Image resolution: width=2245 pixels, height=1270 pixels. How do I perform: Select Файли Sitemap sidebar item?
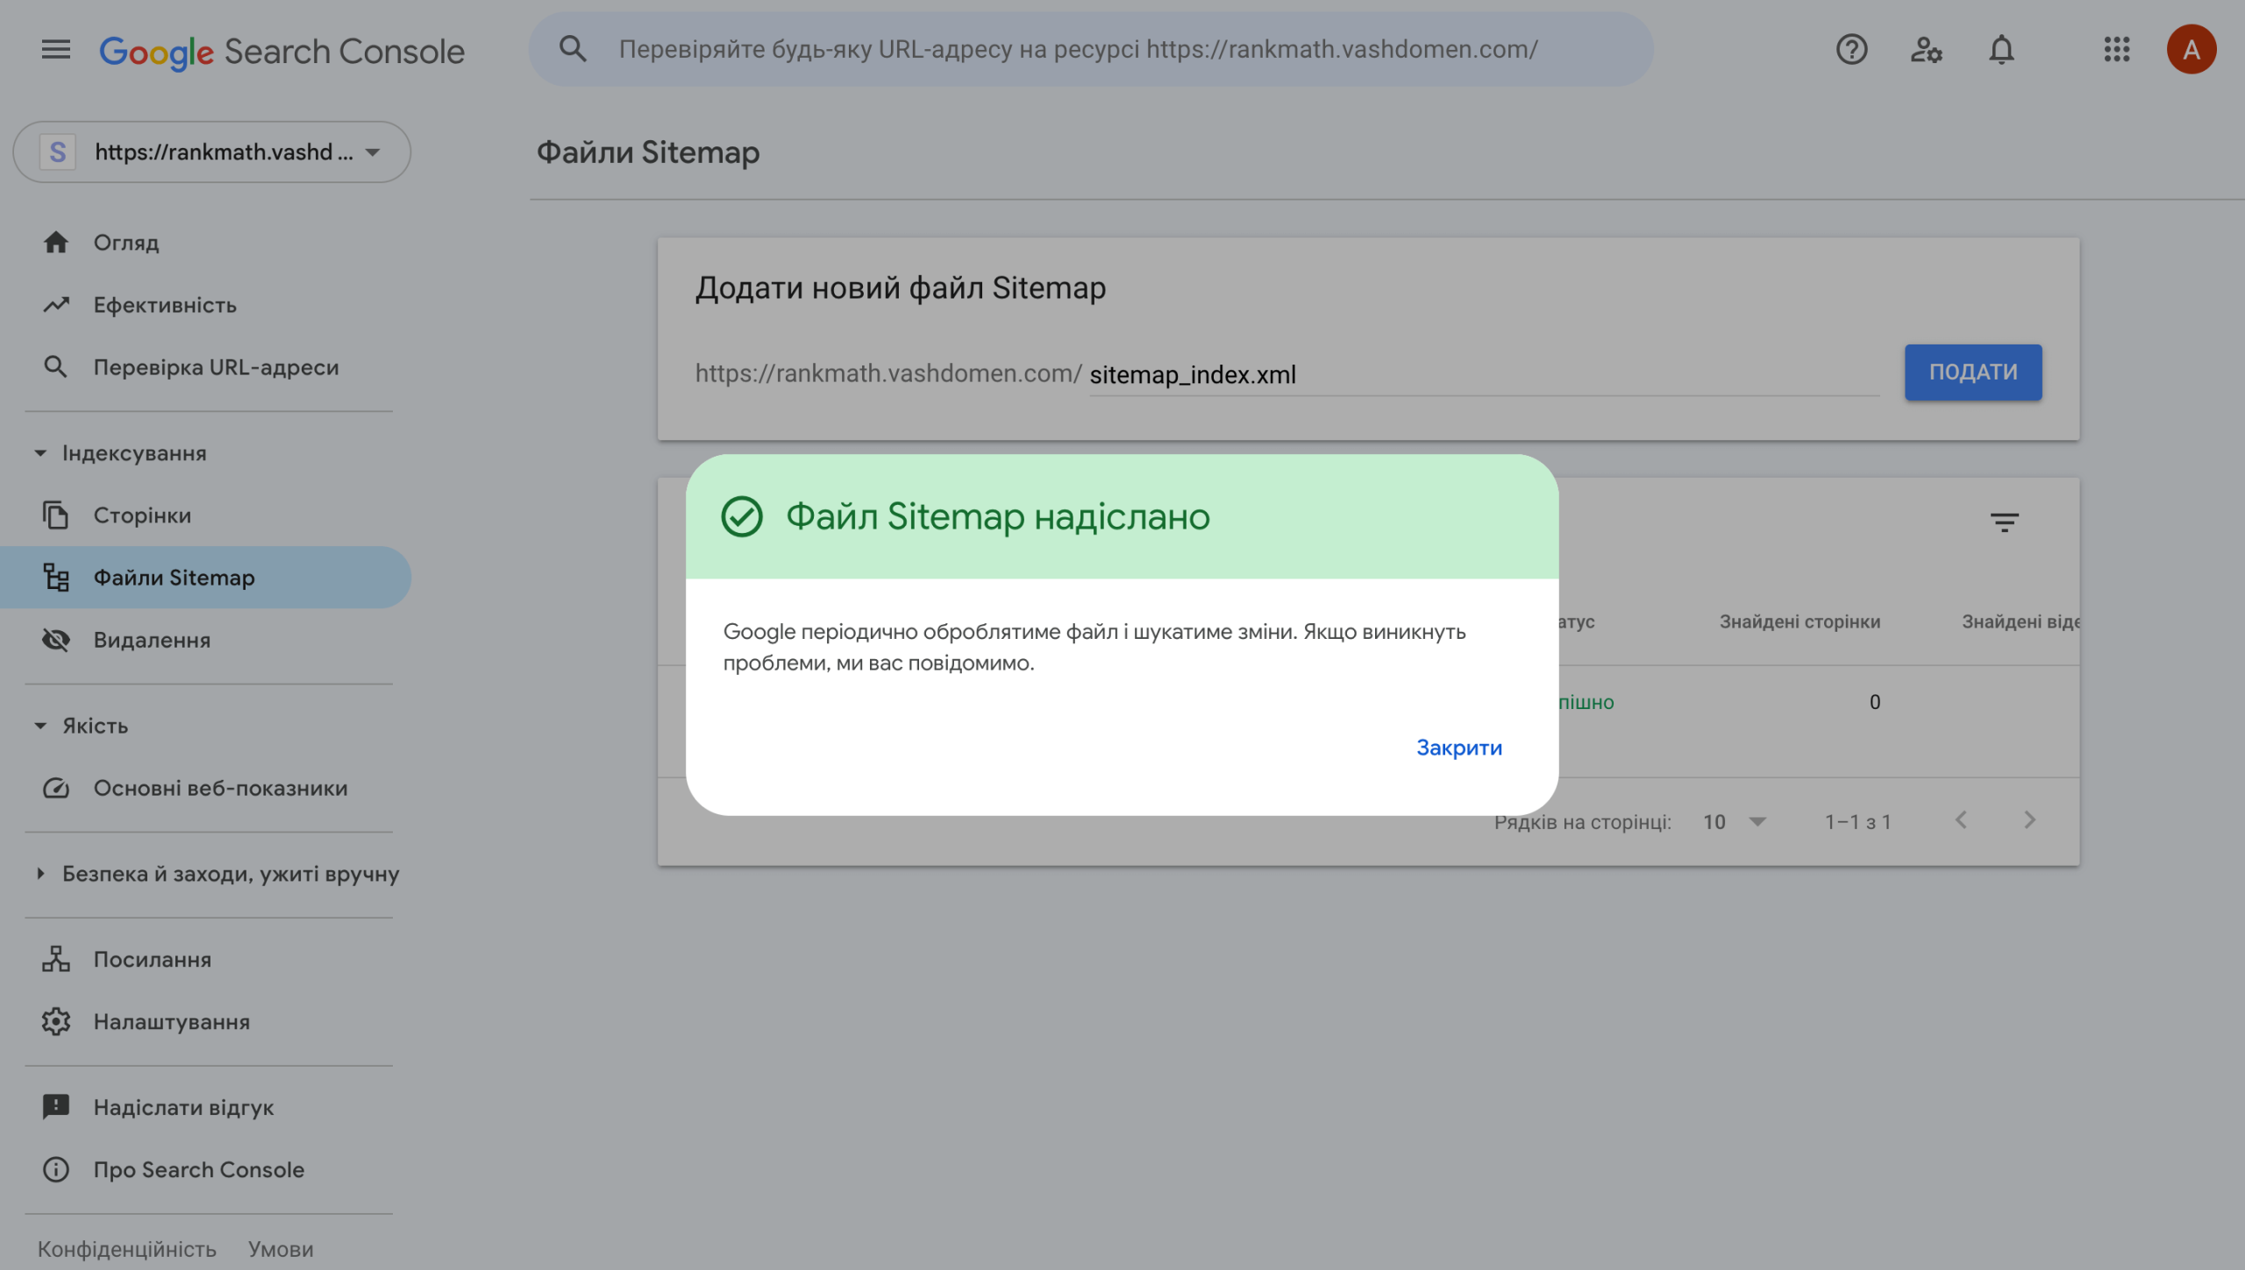click(205, 577)
